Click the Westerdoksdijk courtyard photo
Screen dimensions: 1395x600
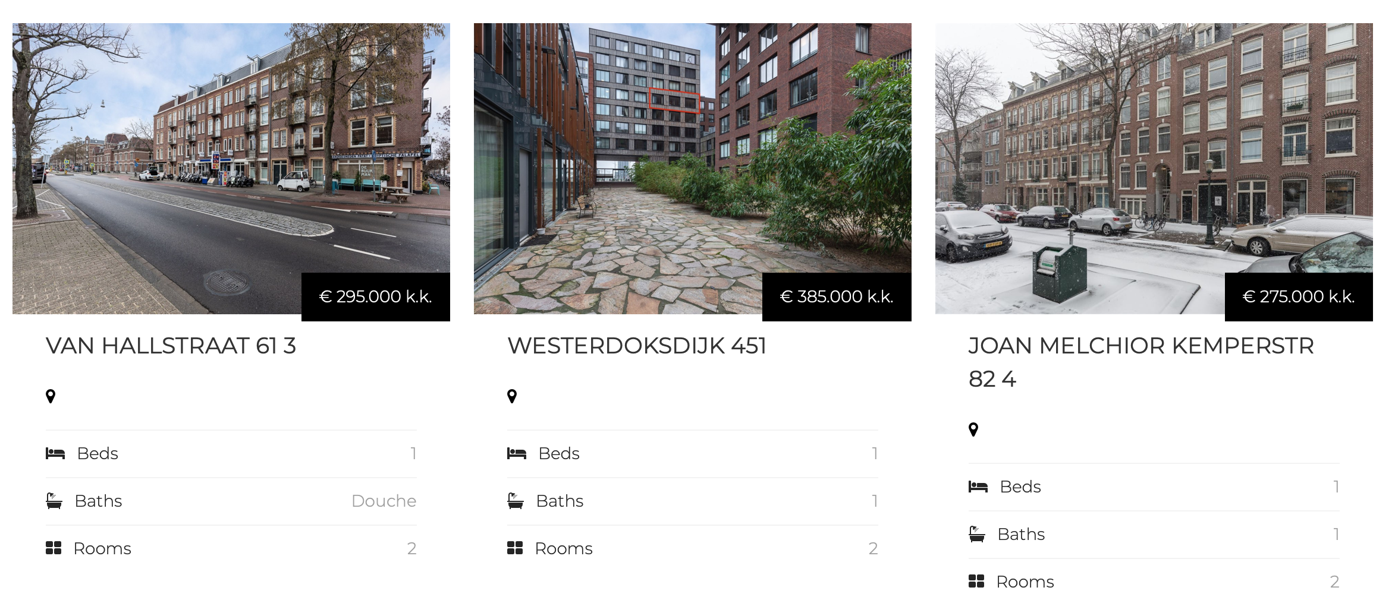click(x=693, y=169)
